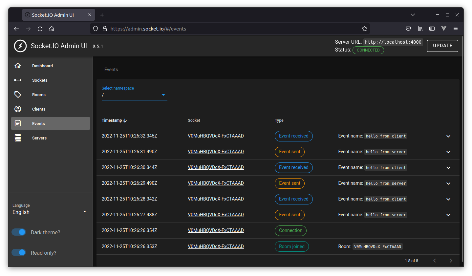Bookmark page with the star icon

pos(364,29)
